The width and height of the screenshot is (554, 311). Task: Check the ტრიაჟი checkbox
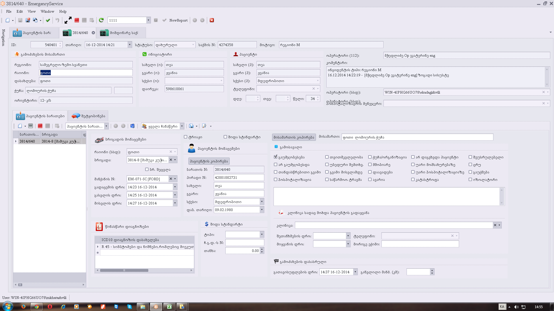(x=186, y=137)
